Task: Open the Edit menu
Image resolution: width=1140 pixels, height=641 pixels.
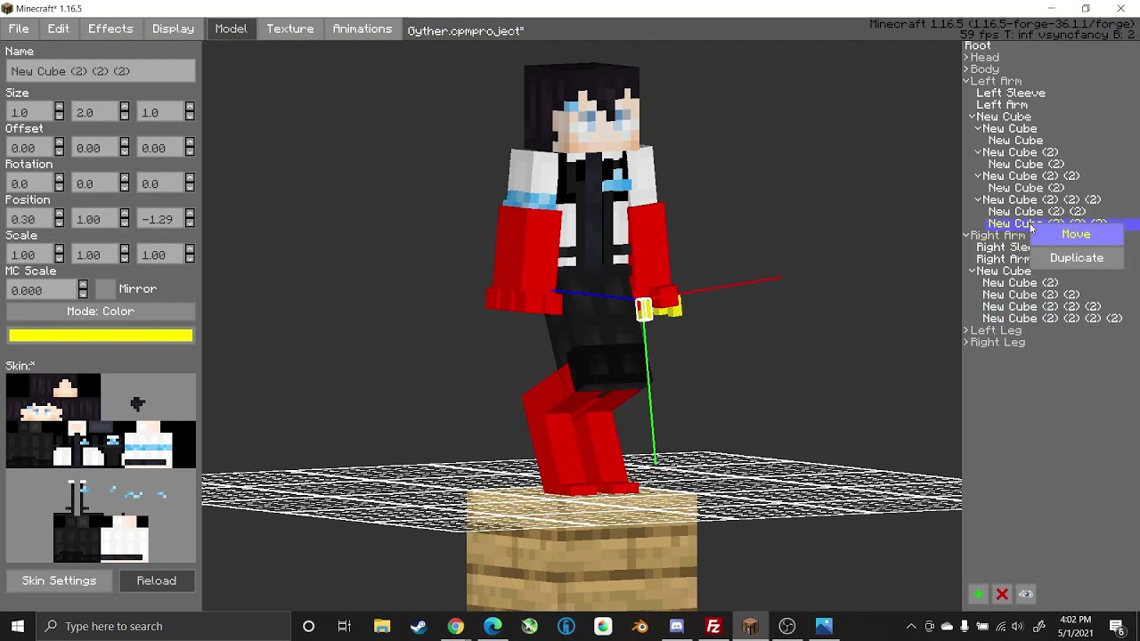Action: coord(59,29)
